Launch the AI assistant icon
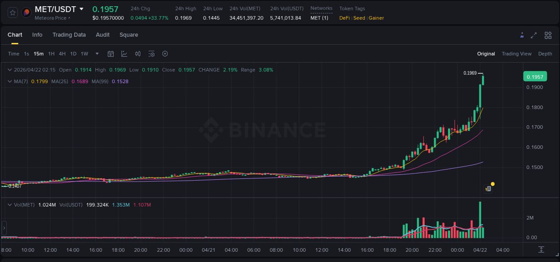The width and height of the screenshot is (560, 262). click(522, 35)
